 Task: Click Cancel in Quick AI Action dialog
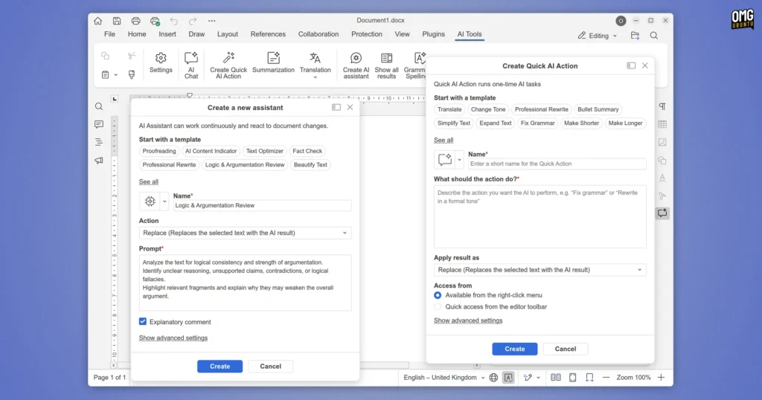(566, 349)
